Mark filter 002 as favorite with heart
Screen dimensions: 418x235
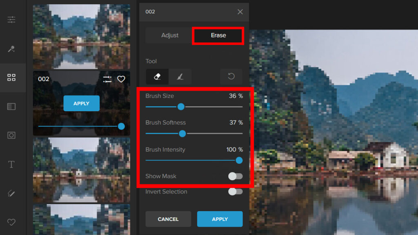tap(121, 79)
